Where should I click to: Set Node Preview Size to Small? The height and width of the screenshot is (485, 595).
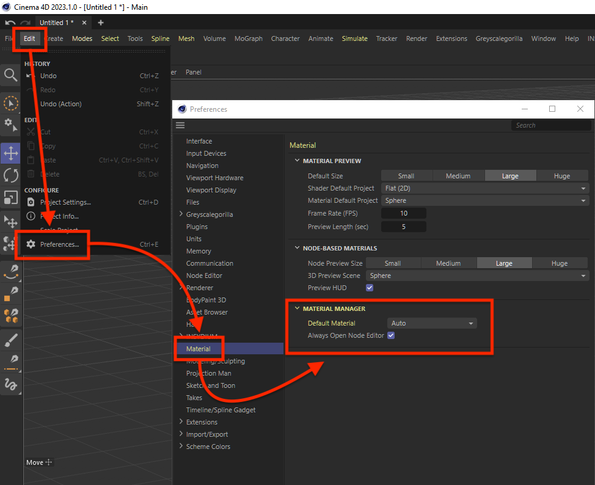pyautogui.click(x=393, y=263)
